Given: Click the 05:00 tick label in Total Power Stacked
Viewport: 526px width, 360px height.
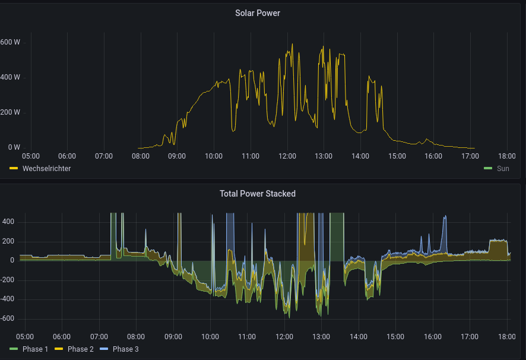Looking at the screenshot, I should (25, 337).
